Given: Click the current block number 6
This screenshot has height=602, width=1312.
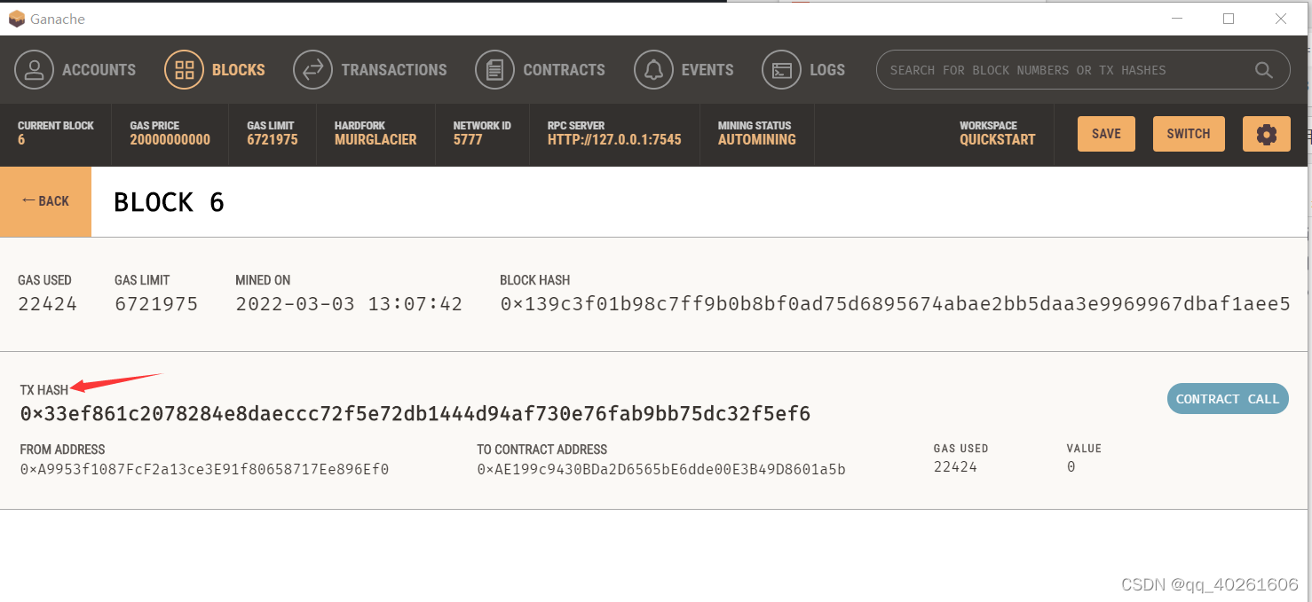Looking at the screenshot, I should point(21,139).
